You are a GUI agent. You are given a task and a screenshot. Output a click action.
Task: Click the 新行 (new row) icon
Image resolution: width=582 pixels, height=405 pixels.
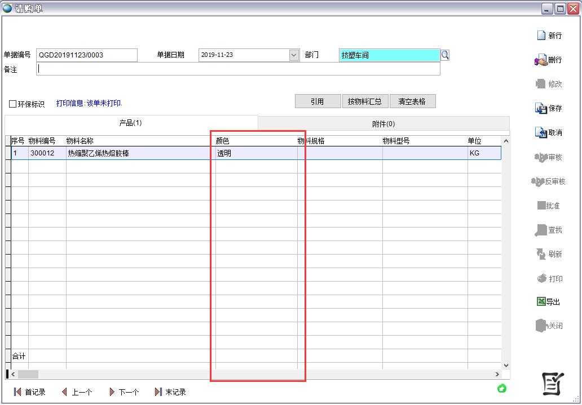point(541,35)
